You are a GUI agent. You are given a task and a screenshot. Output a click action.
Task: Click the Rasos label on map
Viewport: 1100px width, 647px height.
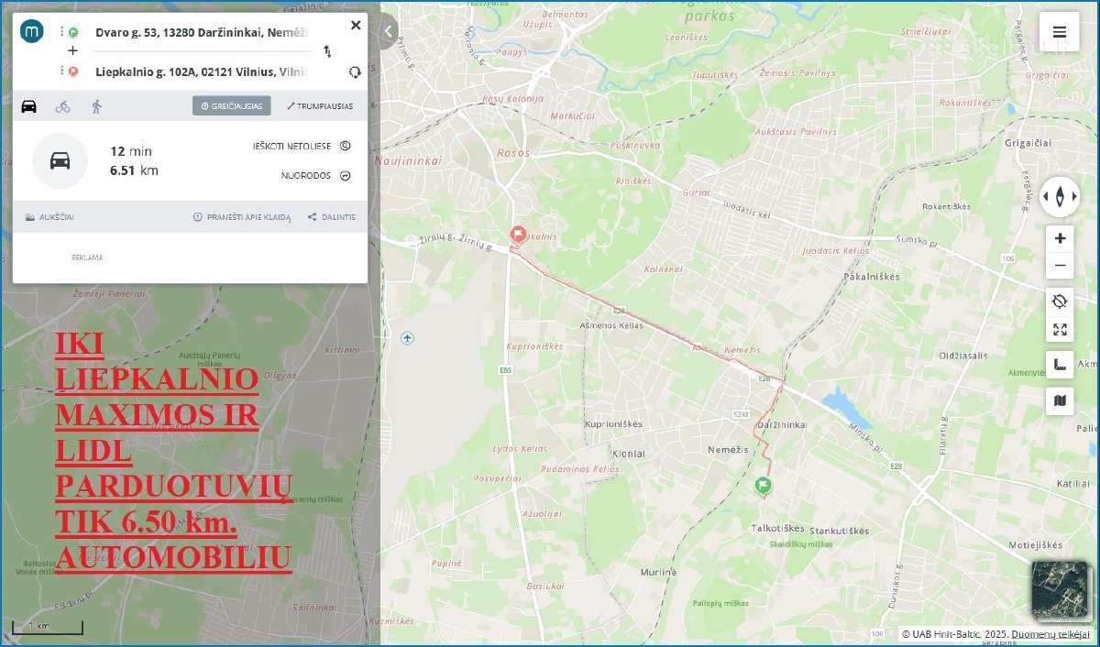pyautogui.click(x=512, y=153)
